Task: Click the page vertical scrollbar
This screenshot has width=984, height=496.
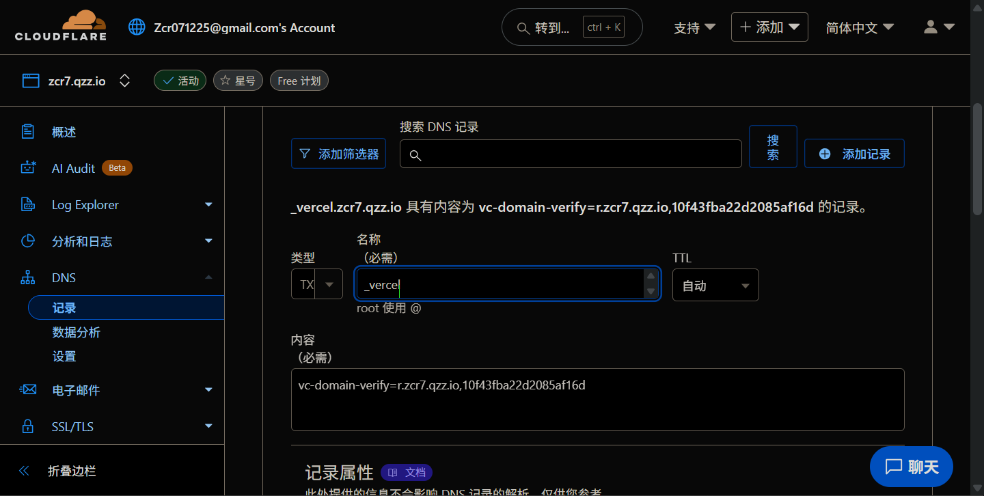Action: pos(978,159)
